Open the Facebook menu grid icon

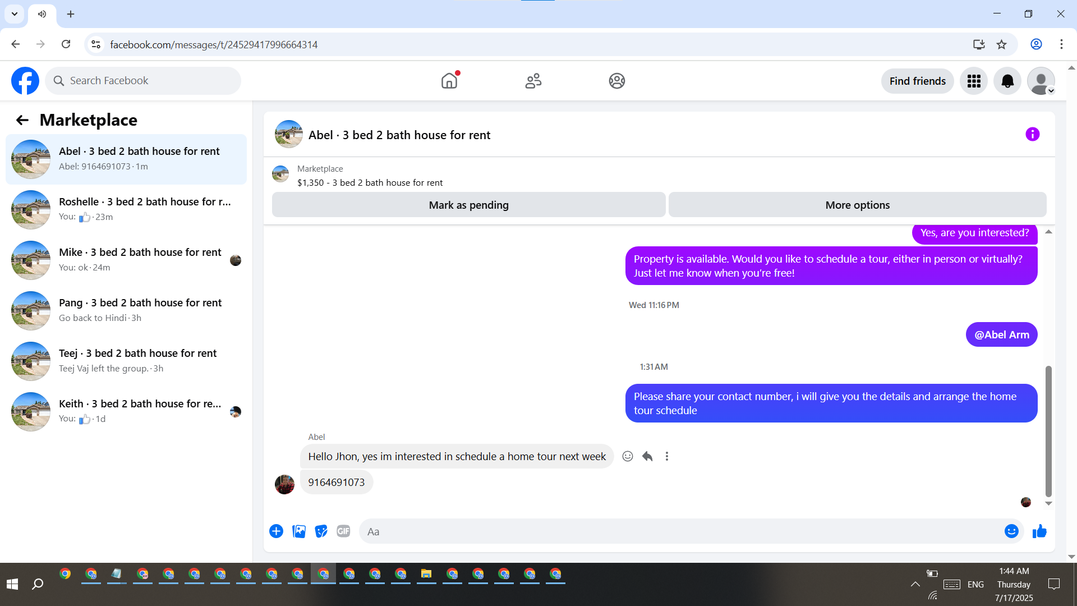tap(974, 81)
